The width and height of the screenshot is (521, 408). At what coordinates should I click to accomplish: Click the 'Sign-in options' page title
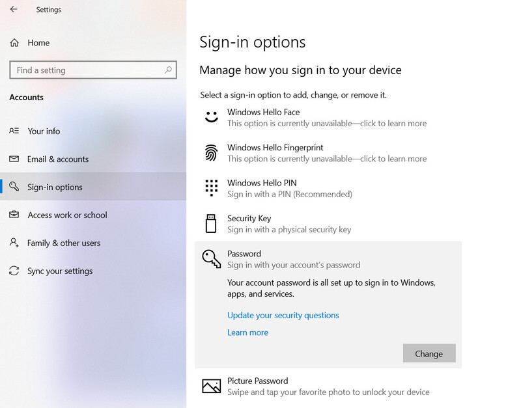click(x=252, y=42)
